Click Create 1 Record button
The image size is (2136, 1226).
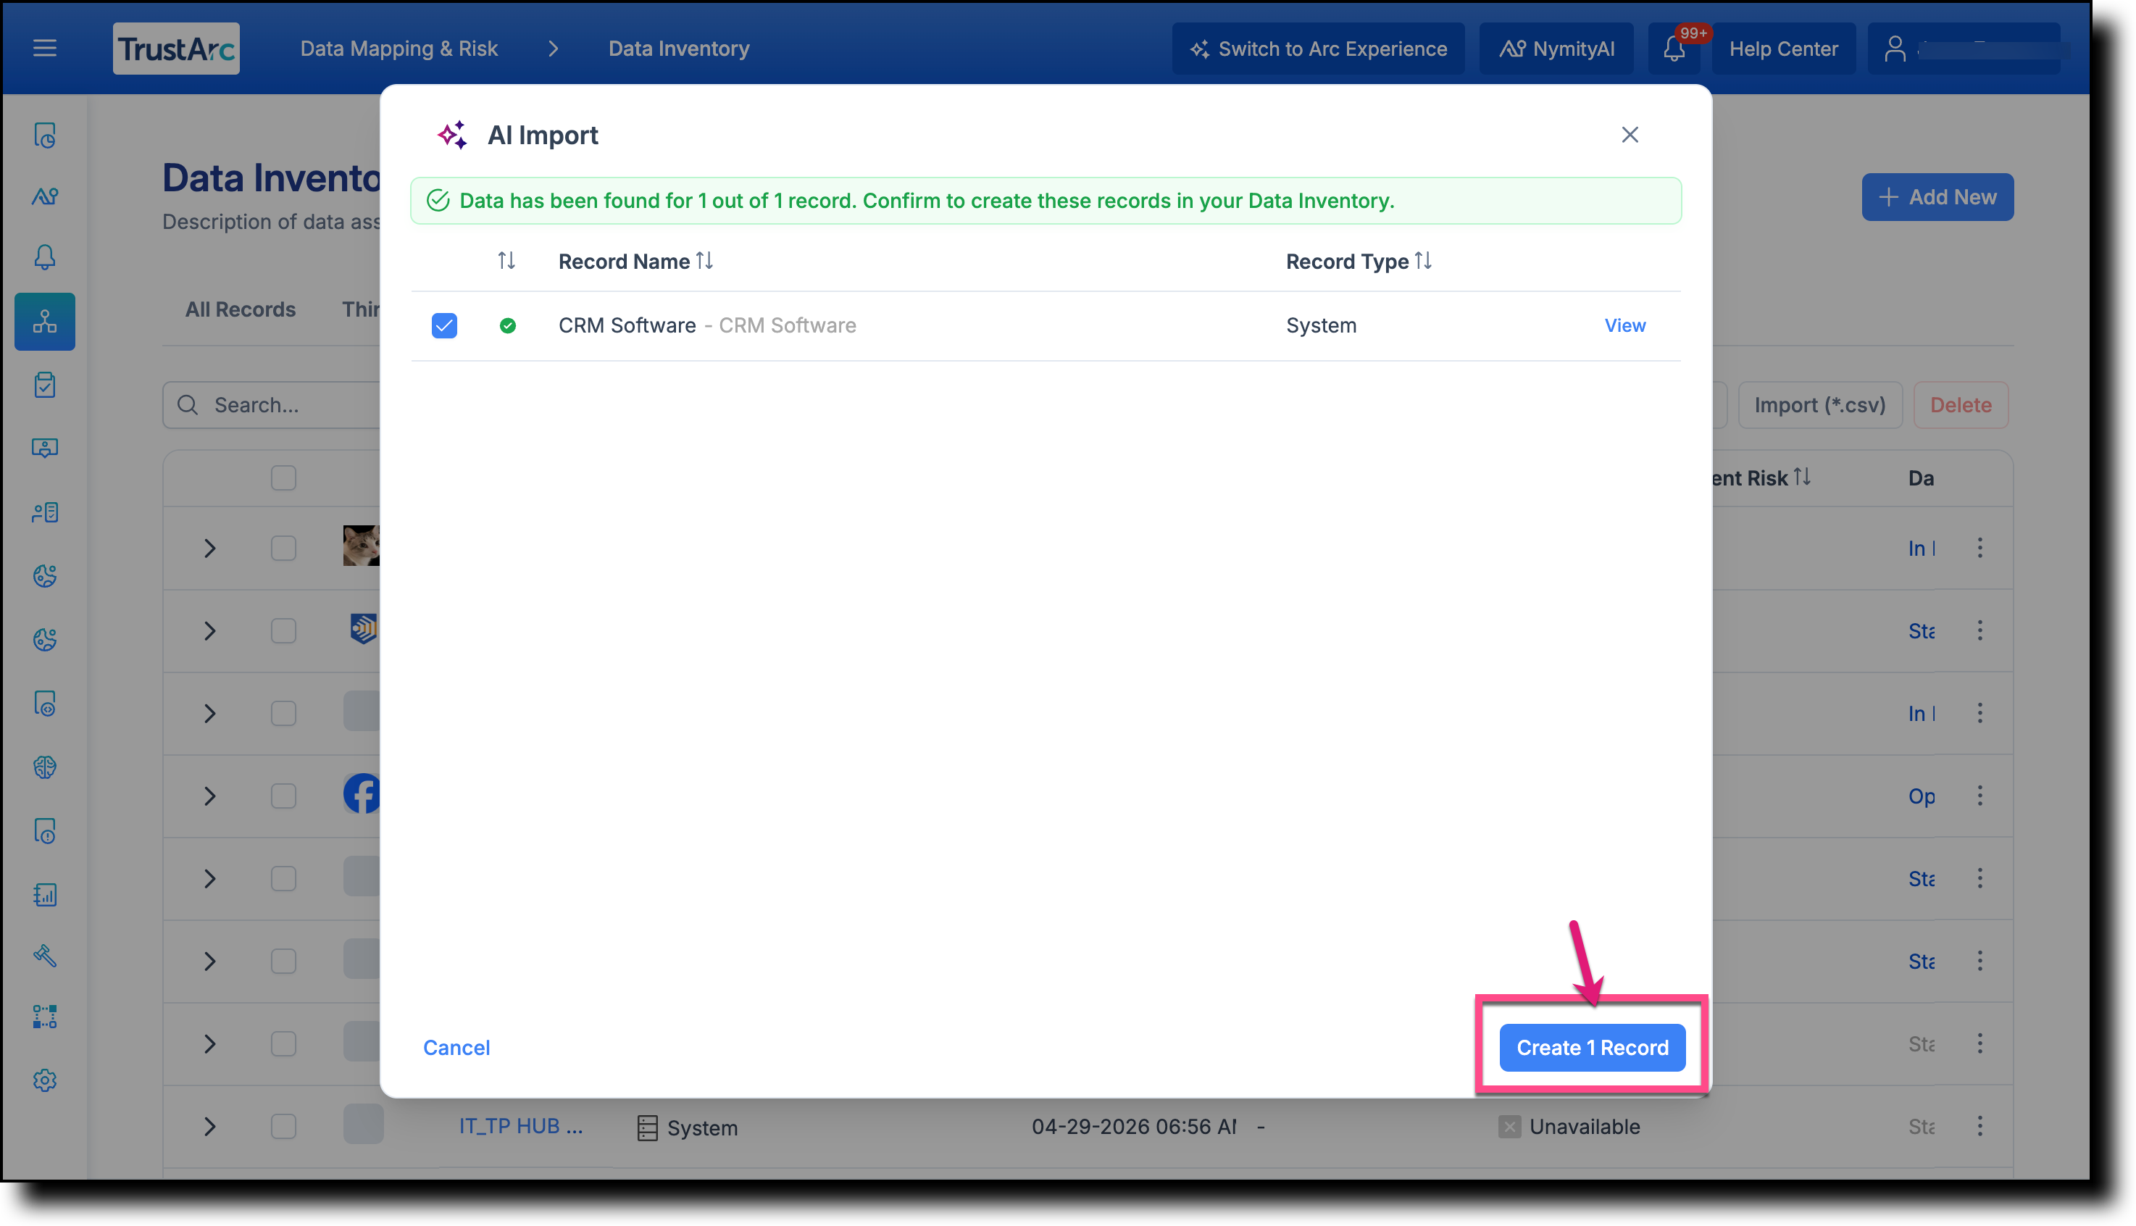pos(1592,1048)
